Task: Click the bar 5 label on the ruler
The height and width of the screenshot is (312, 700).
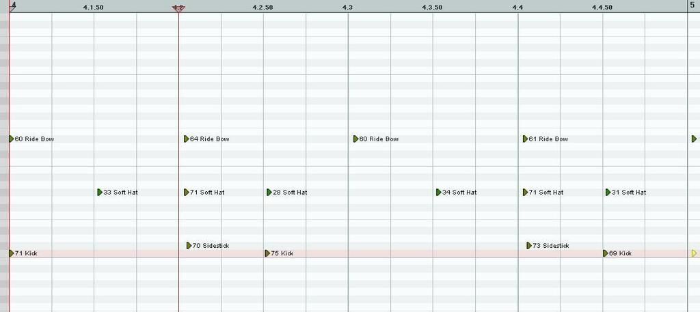Action: point(692,5)
